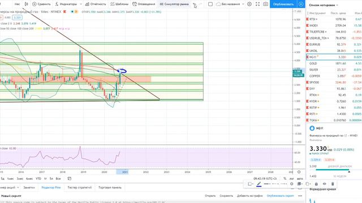
Task: Select RTSI in the watchlist
Action: 334,19
